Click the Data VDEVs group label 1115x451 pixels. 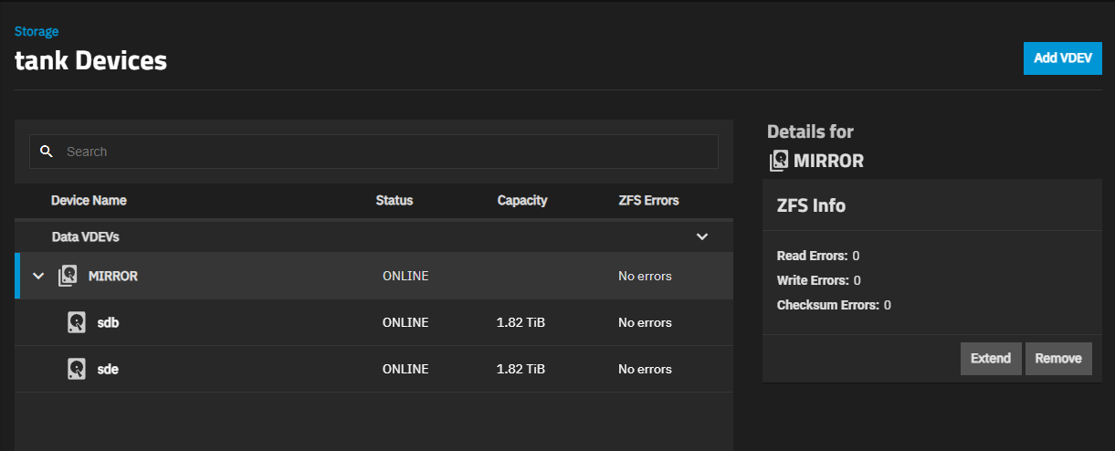point(85,236)
